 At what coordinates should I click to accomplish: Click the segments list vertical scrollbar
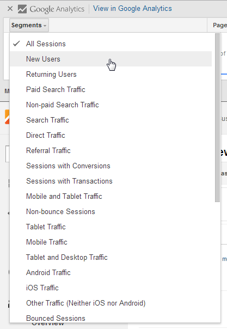pos(217,118)
